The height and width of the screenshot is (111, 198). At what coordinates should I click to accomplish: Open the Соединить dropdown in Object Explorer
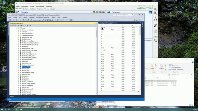[x=13, y=26]
